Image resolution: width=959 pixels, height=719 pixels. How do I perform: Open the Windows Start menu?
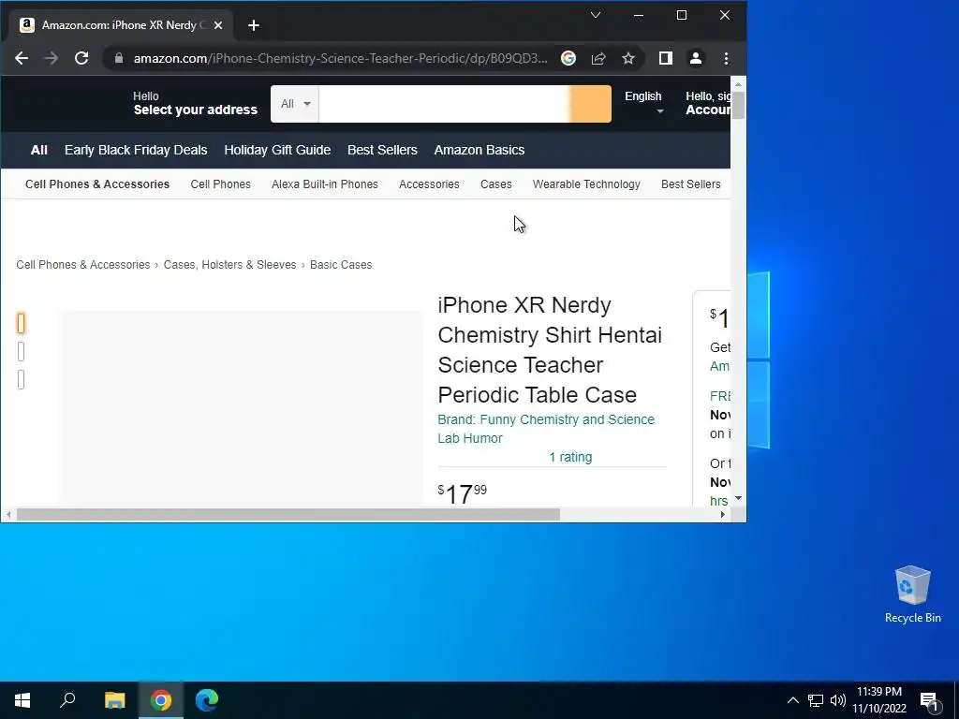(x=22, y=700)
